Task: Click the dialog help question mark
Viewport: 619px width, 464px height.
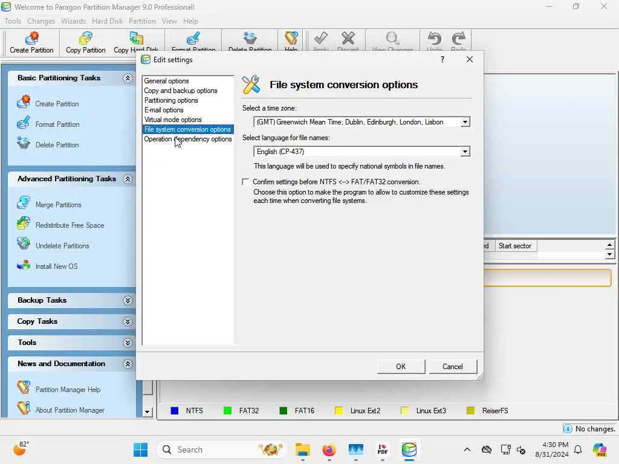Action: pos(442,59)
